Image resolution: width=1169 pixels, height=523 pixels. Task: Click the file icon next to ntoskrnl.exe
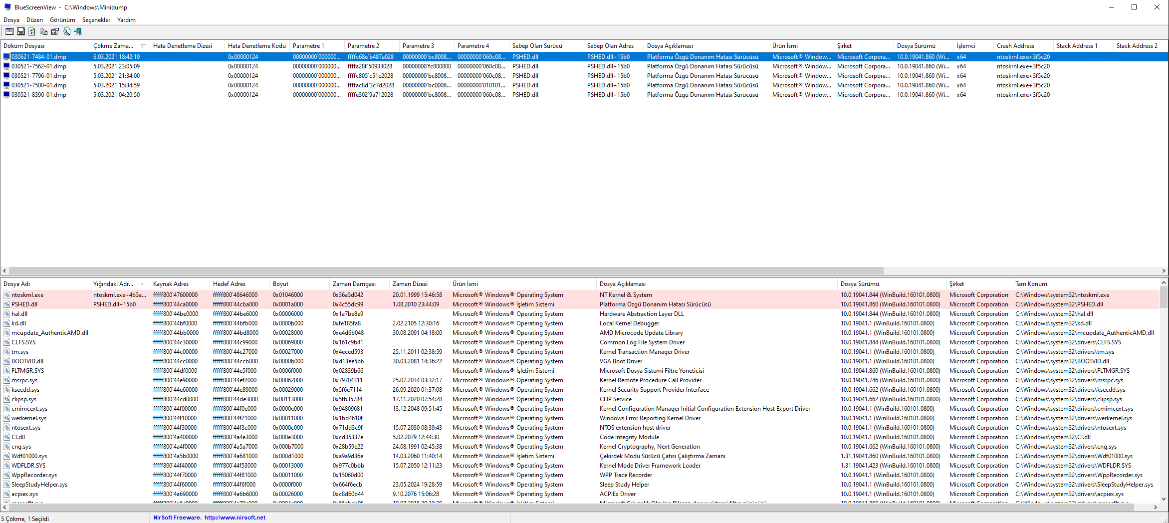(x=6, y=295)
